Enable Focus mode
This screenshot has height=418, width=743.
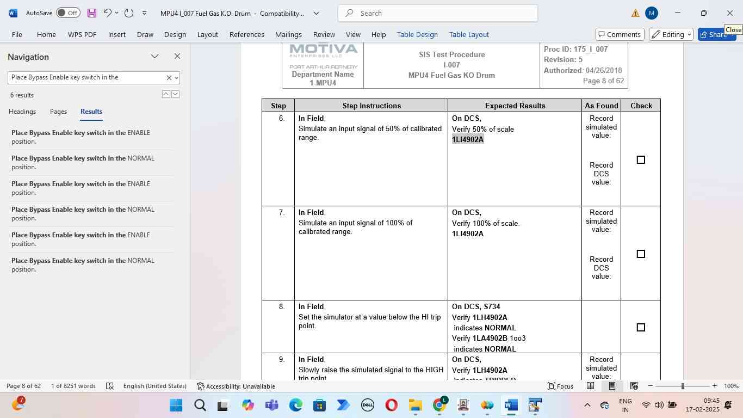click(x=560, y=386)
